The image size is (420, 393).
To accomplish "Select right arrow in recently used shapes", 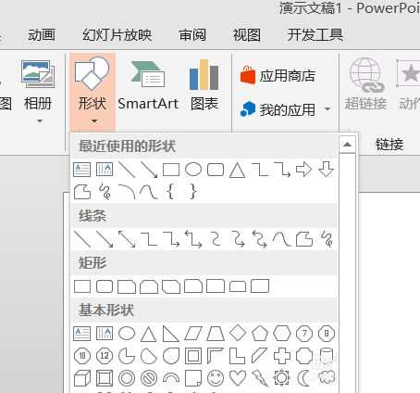I will point(303,170).
